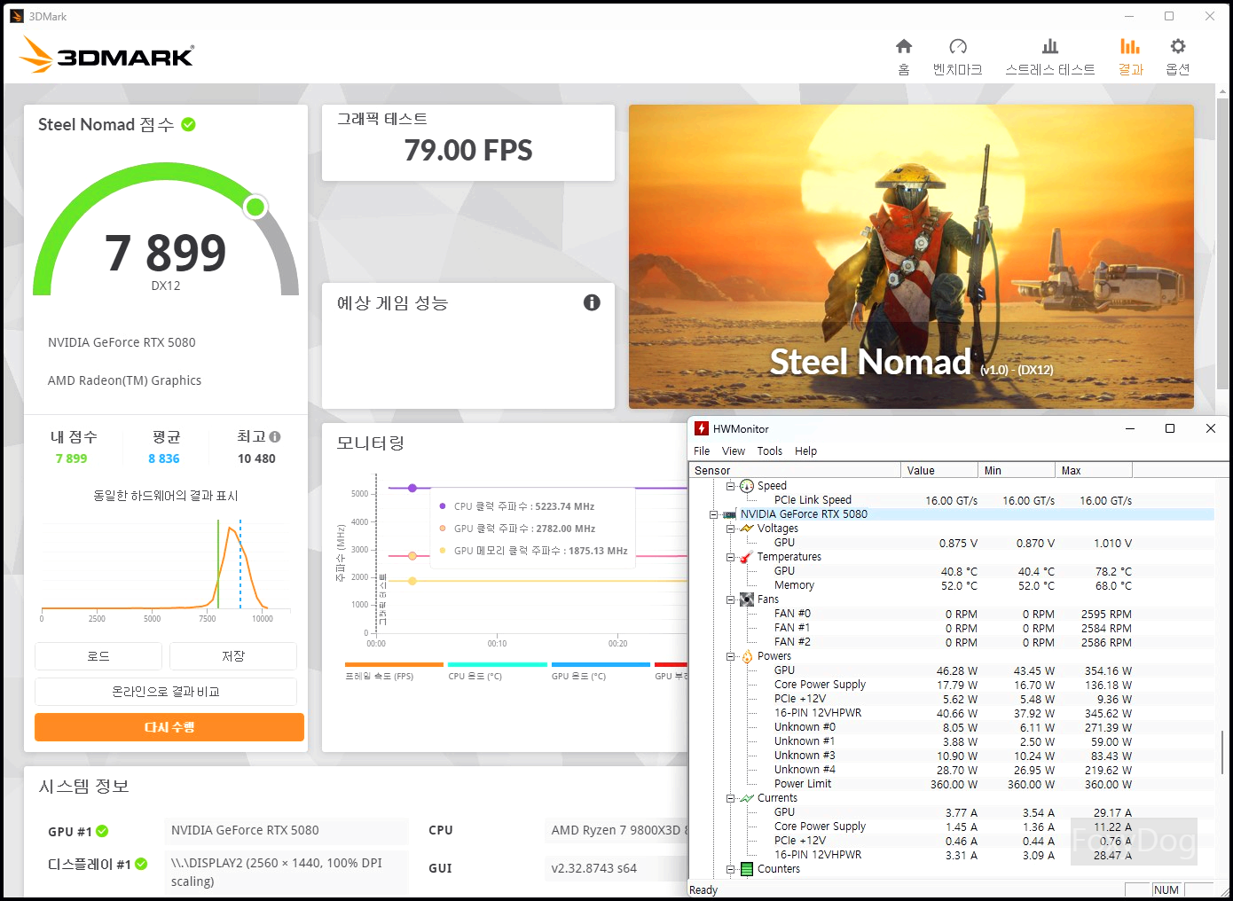
Task: Click the FAN #0 row in HWMonitor
Action: [x=952, y=614]
